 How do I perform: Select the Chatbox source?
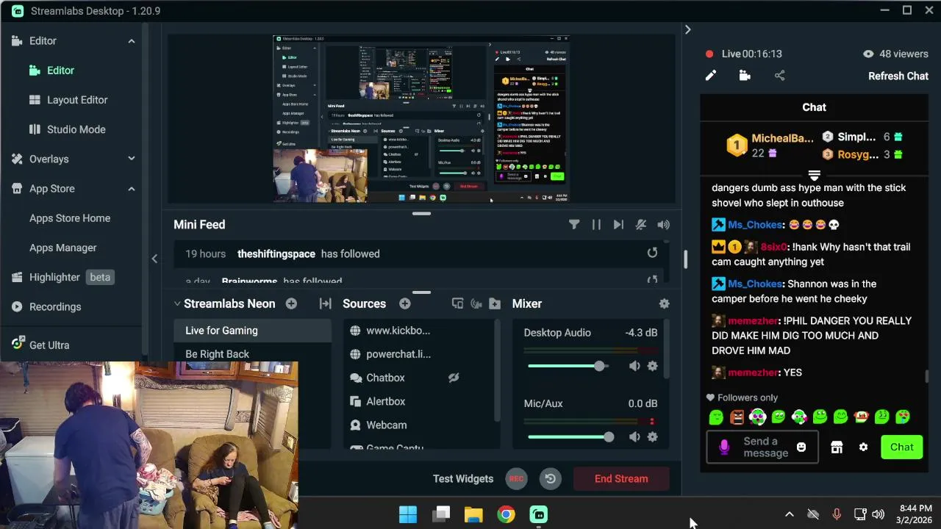(419, 378)
